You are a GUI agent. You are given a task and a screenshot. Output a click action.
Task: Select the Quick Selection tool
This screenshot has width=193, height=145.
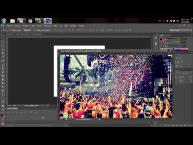coord(3,50)
